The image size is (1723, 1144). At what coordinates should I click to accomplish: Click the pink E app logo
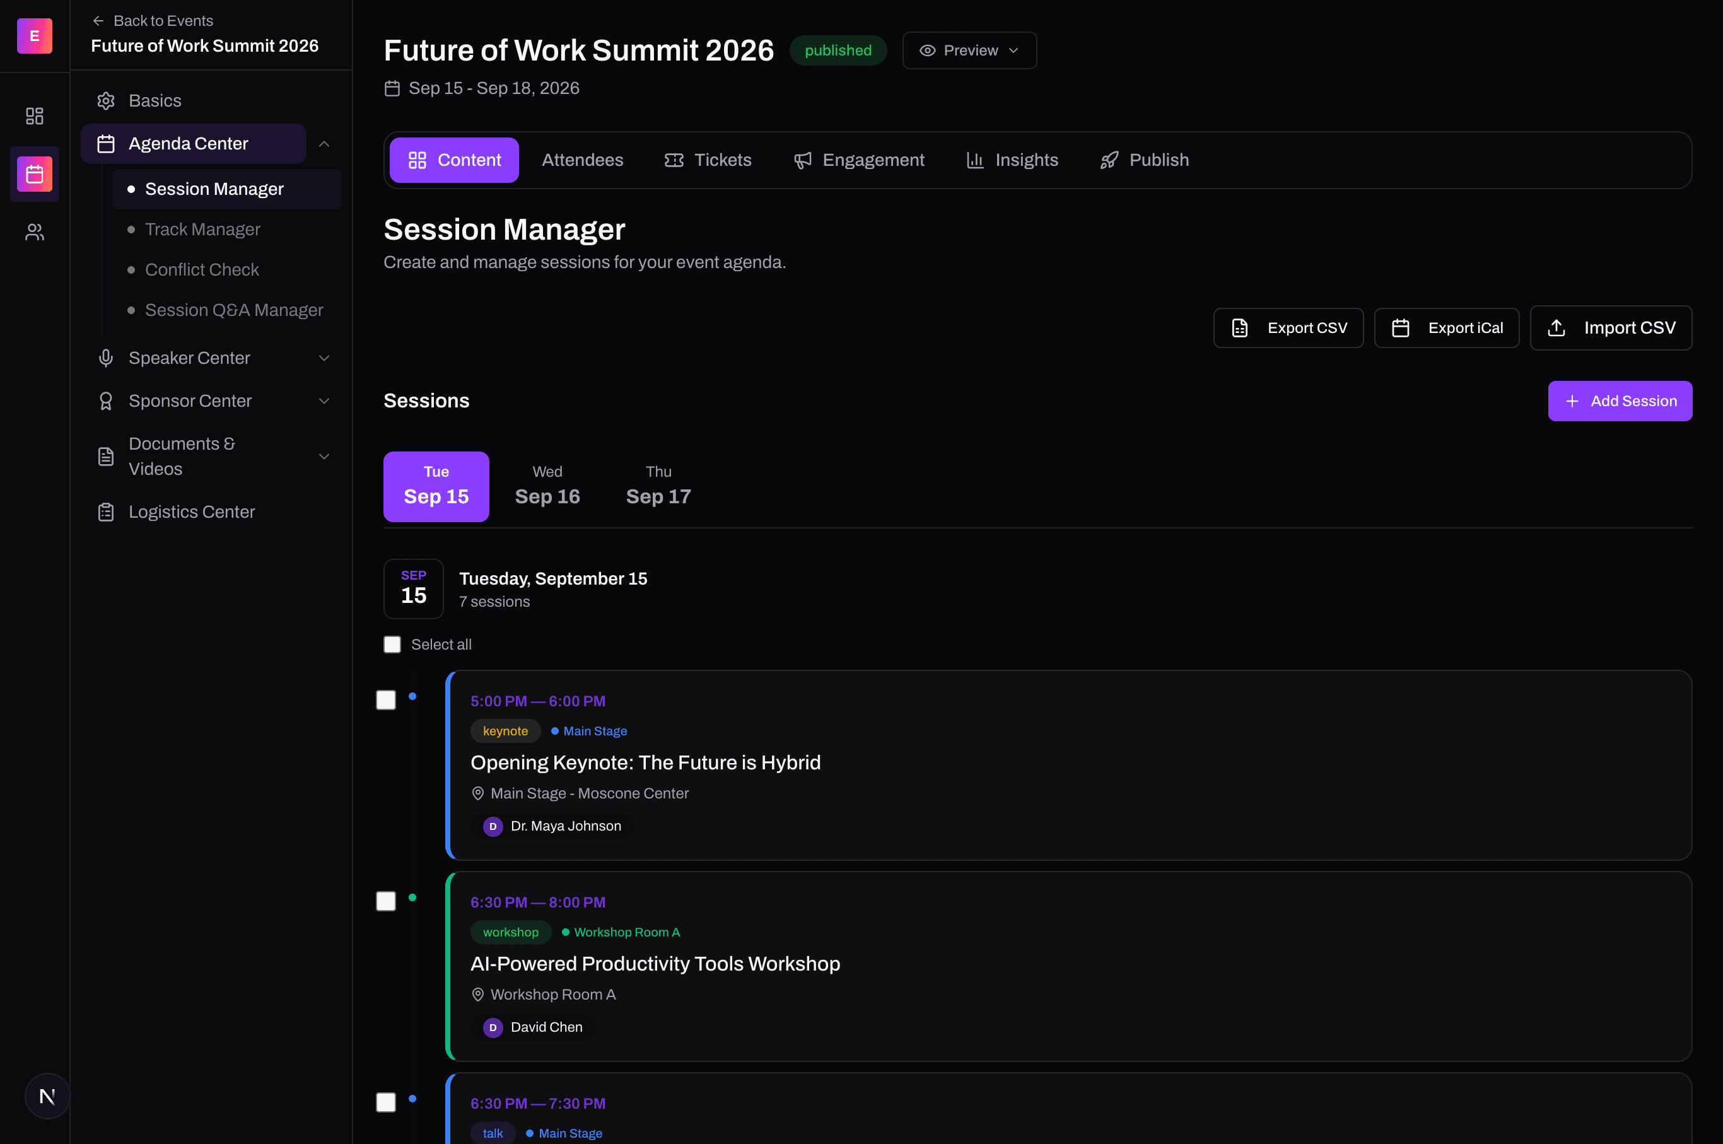(x=34, y=36)
